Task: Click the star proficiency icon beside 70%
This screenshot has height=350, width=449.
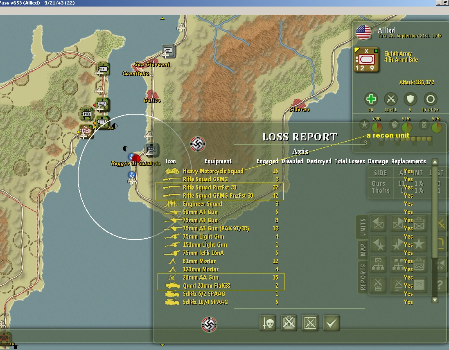Action: point(365,124)
